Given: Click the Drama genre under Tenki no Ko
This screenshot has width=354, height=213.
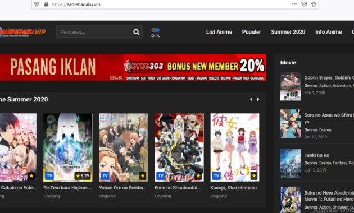Looking at the screenshot, I should [x=325, y=163].
